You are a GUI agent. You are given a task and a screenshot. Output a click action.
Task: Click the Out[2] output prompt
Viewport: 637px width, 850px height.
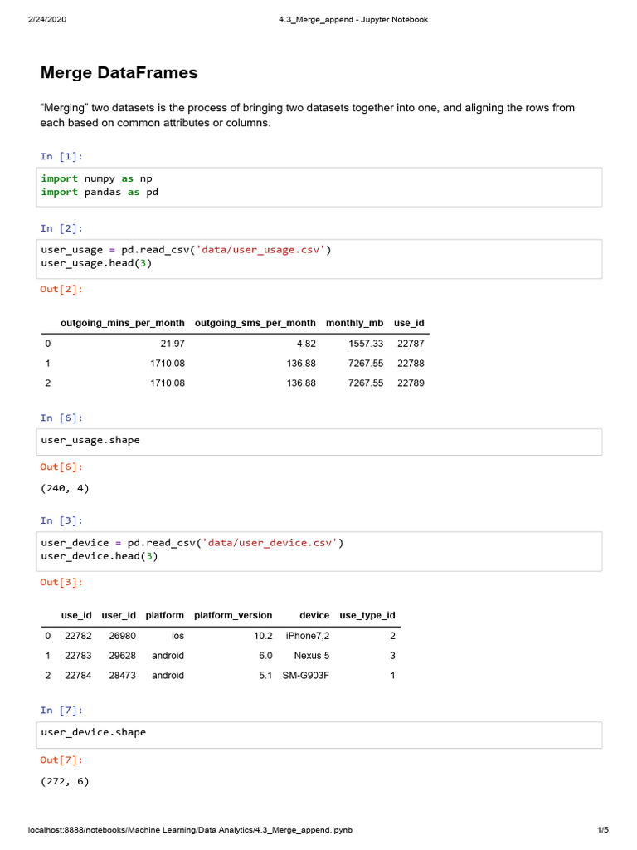(61, 290)
